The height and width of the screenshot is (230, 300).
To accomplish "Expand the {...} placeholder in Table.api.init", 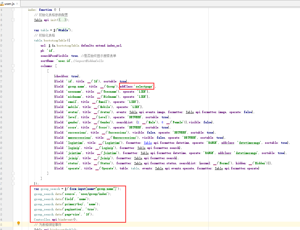I will pos(63,20).
